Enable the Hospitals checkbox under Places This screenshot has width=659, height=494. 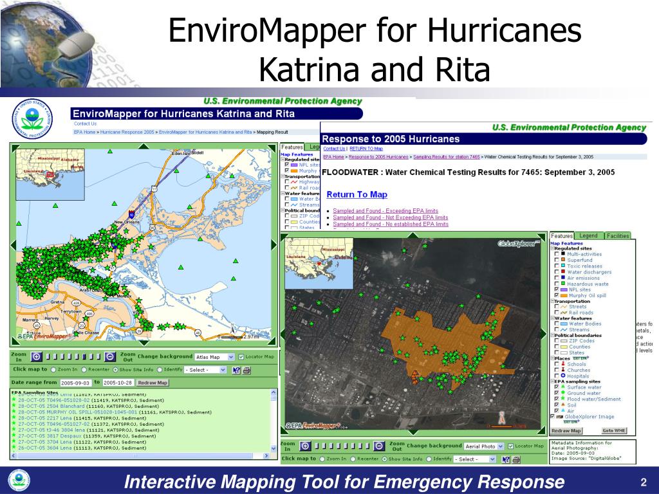[x=557, y=376]
